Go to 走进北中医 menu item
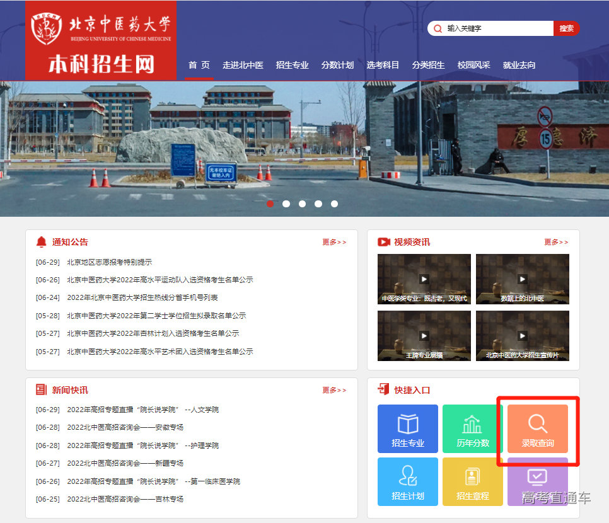The height and width of the screenshot is (523, 609). (243, 65)
